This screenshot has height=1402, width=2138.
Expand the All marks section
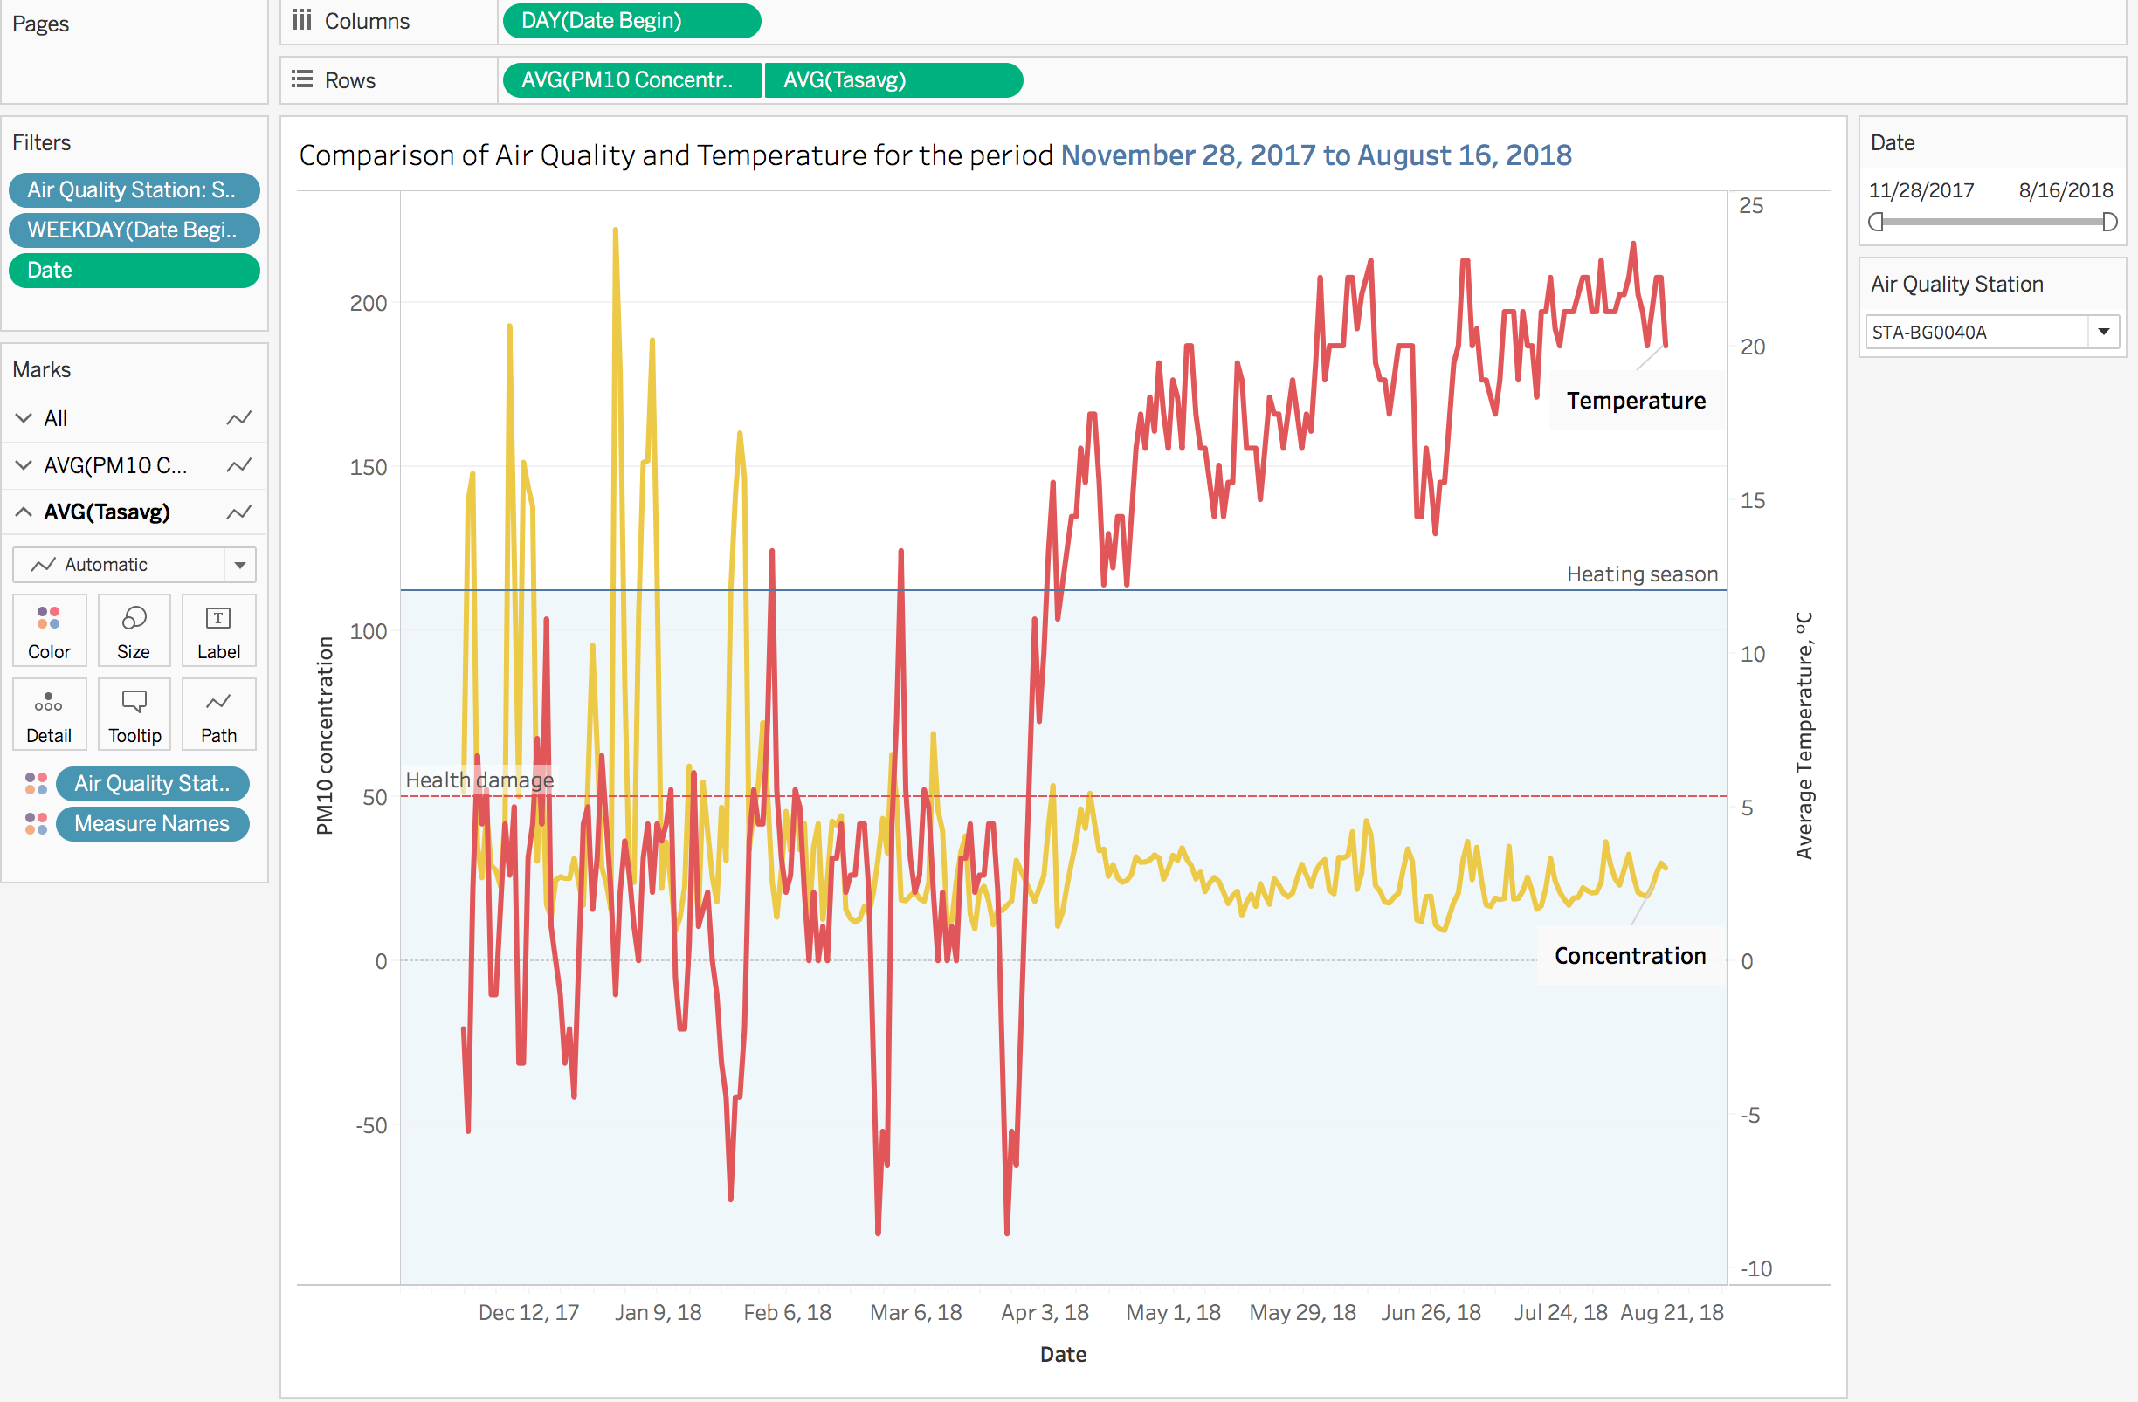(24, 418)
